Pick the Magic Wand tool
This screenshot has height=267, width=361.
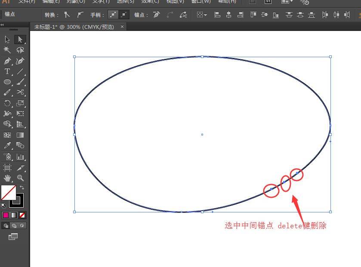tap(7, 50)
